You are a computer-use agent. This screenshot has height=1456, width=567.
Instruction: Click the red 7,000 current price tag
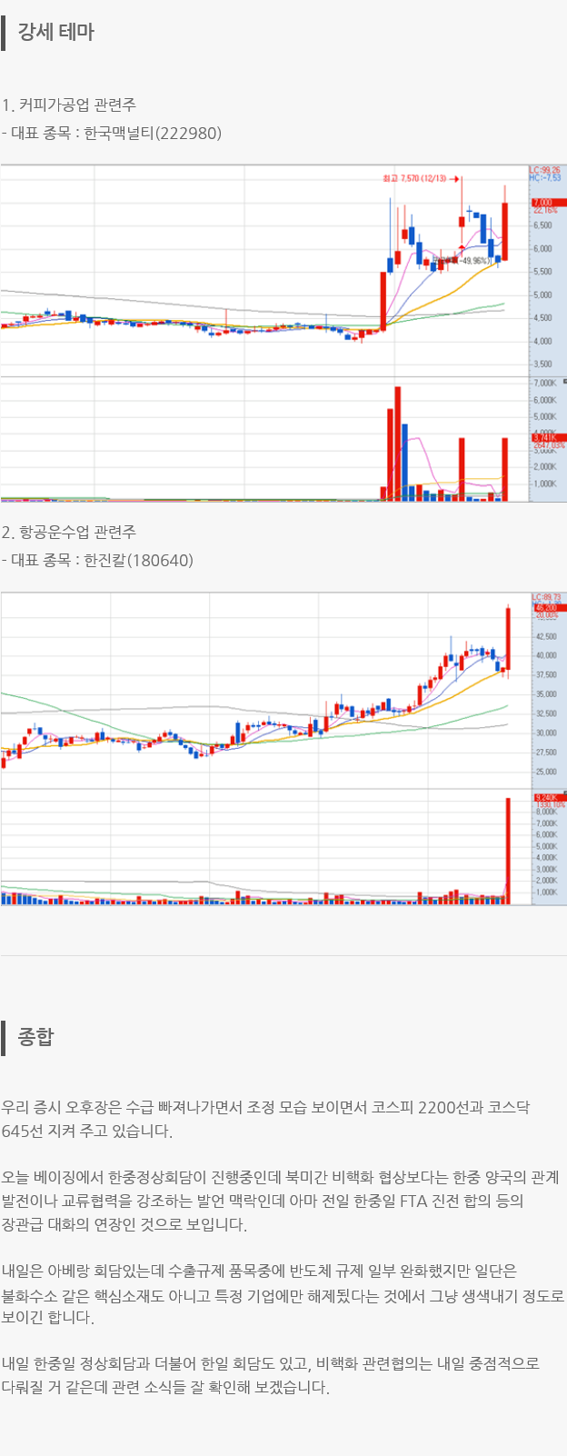pos(545,202)
